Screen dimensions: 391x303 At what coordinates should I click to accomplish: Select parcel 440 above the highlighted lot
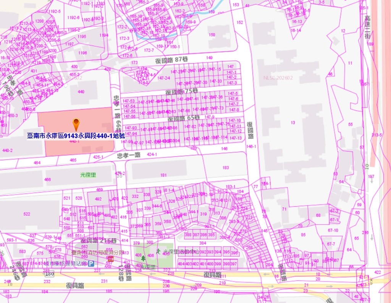[x=81, y=92]
